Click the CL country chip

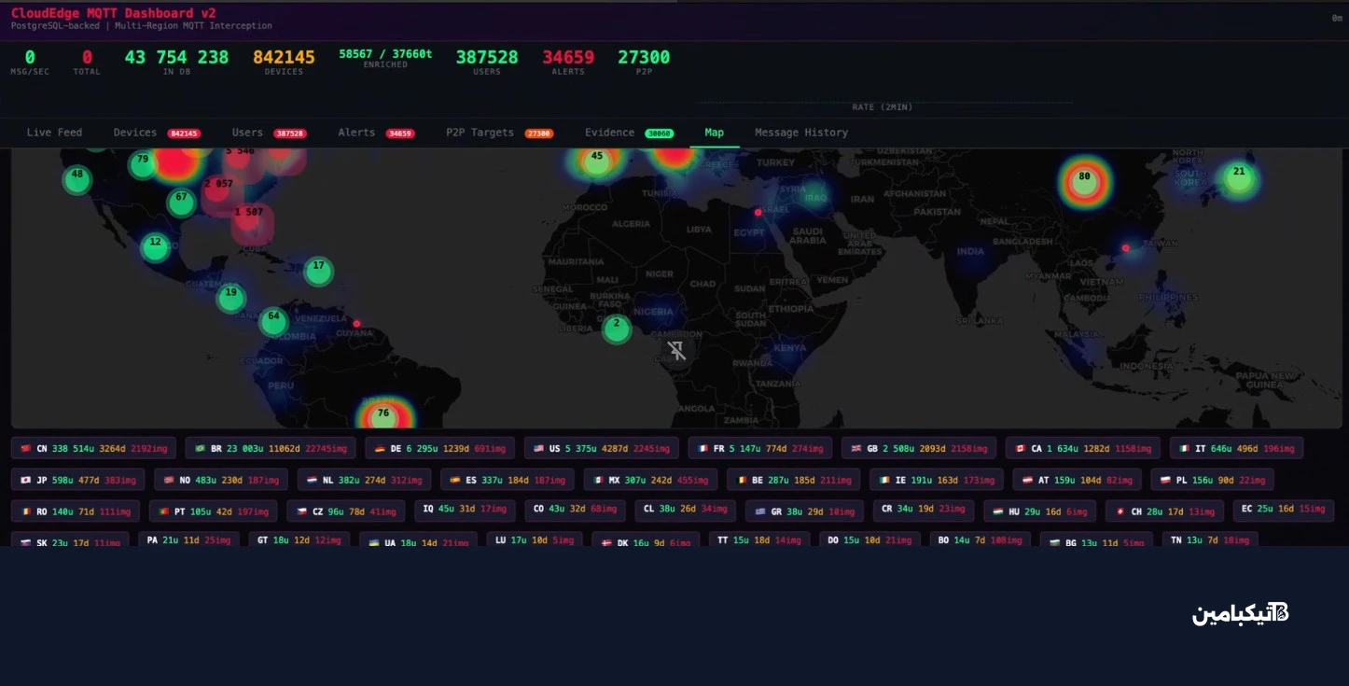(x=686, y=510)
